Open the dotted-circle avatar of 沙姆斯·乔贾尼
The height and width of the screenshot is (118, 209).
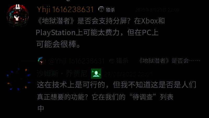tap(18, 79)
